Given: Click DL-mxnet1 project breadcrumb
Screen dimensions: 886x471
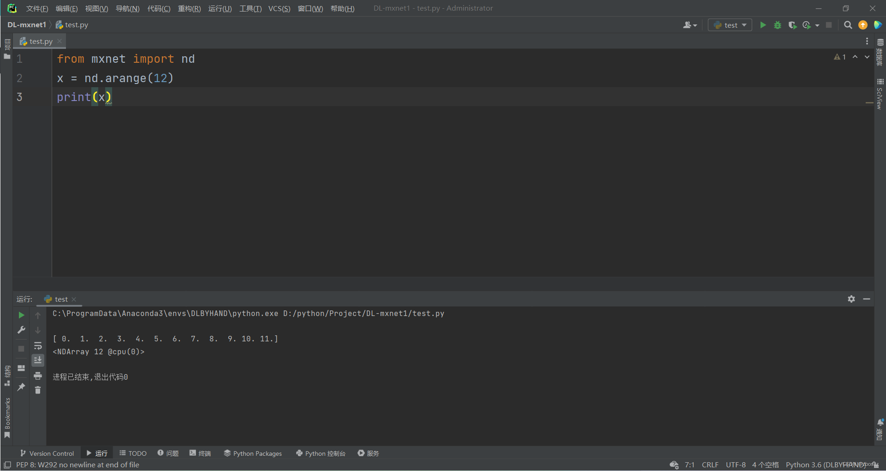Looking at the screenshot, I should 27,25.
